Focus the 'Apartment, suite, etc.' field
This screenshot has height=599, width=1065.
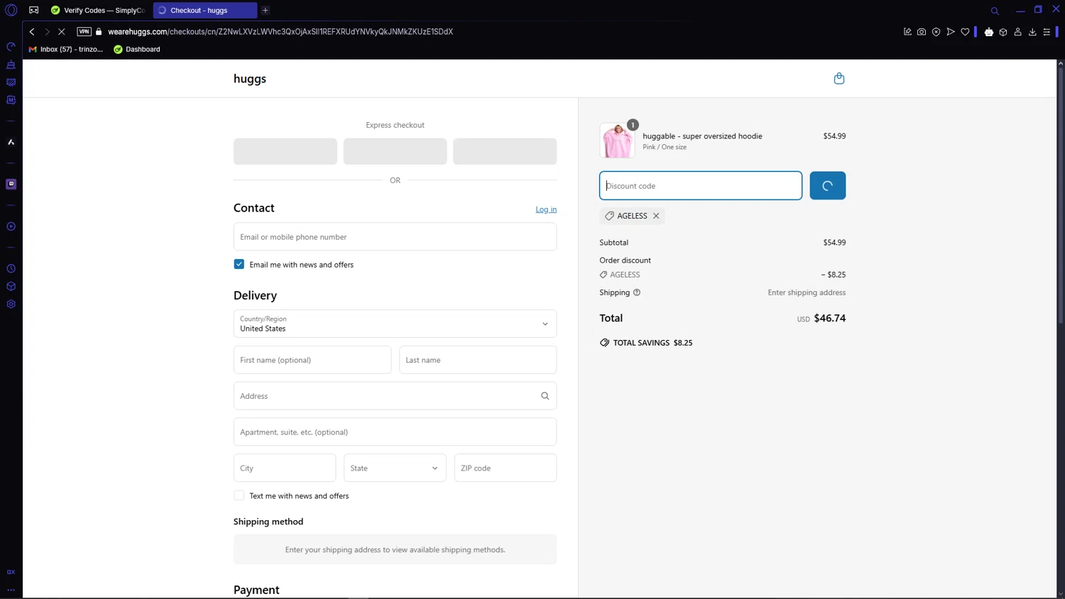pyautogui.click(x=395, y=432)
